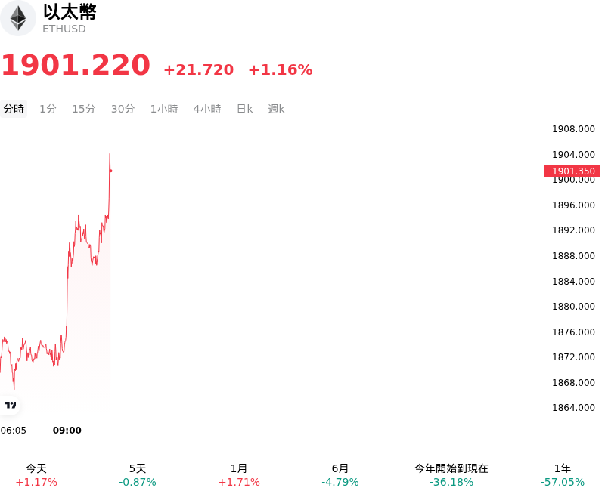Show the 週k weekly candlestick chart
This screenshot has height=497, width=605.
pyautogui.click(x=276, y=109)
